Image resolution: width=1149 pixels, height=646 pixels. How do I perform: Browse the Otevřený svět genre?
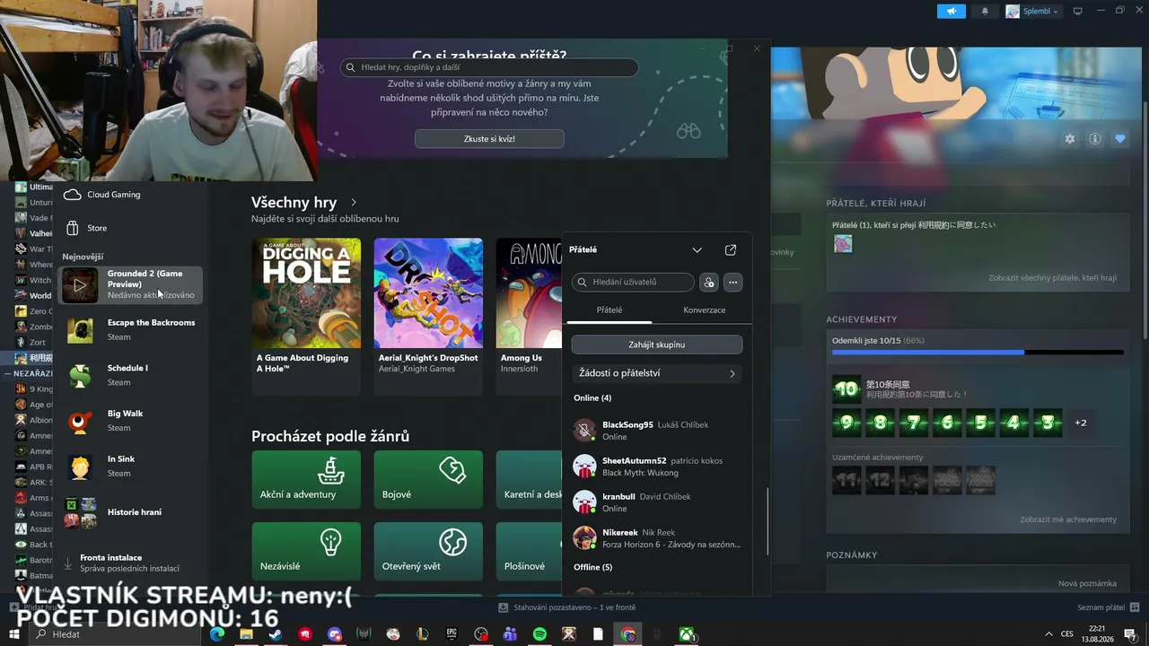428,551
